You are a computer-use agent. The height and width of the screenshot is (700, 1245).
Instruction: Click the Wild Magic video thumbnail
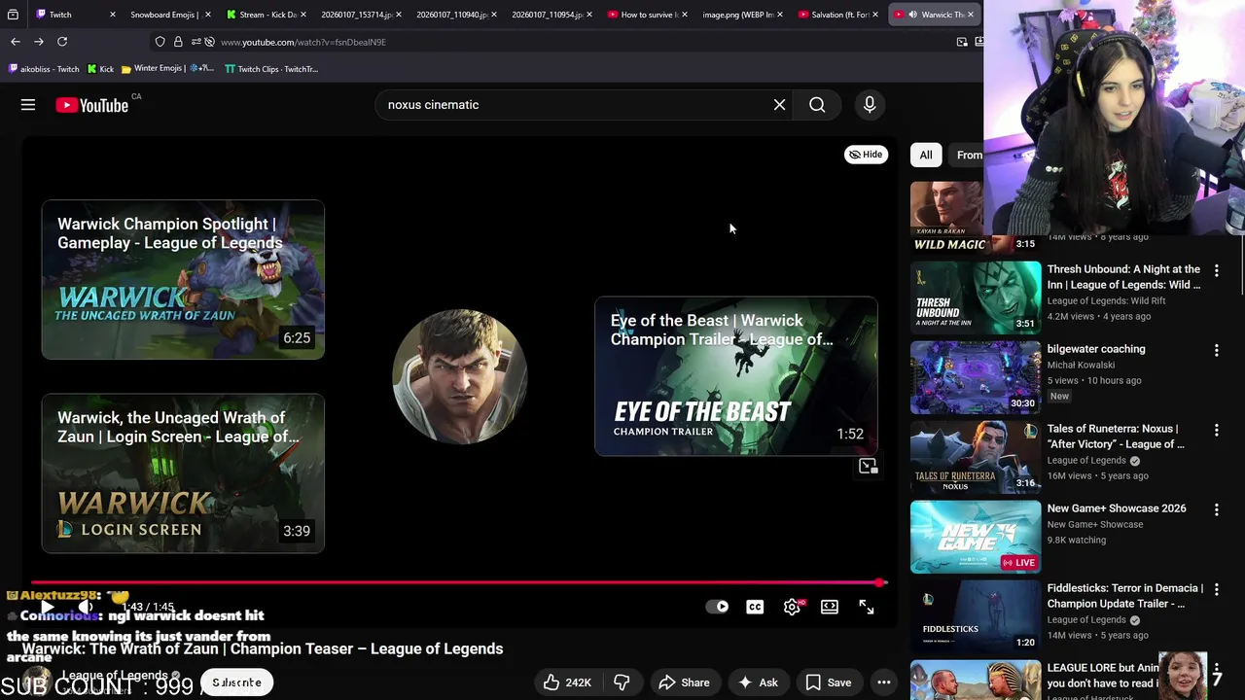pyautogui.click(x=947, y=218)
